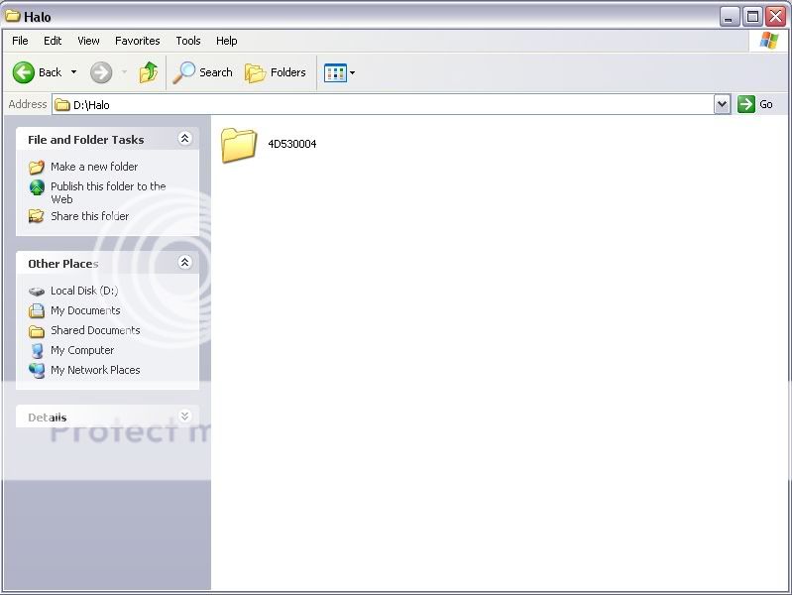
Task: Open the Views dropdown arrow
Action: point(352,72)
